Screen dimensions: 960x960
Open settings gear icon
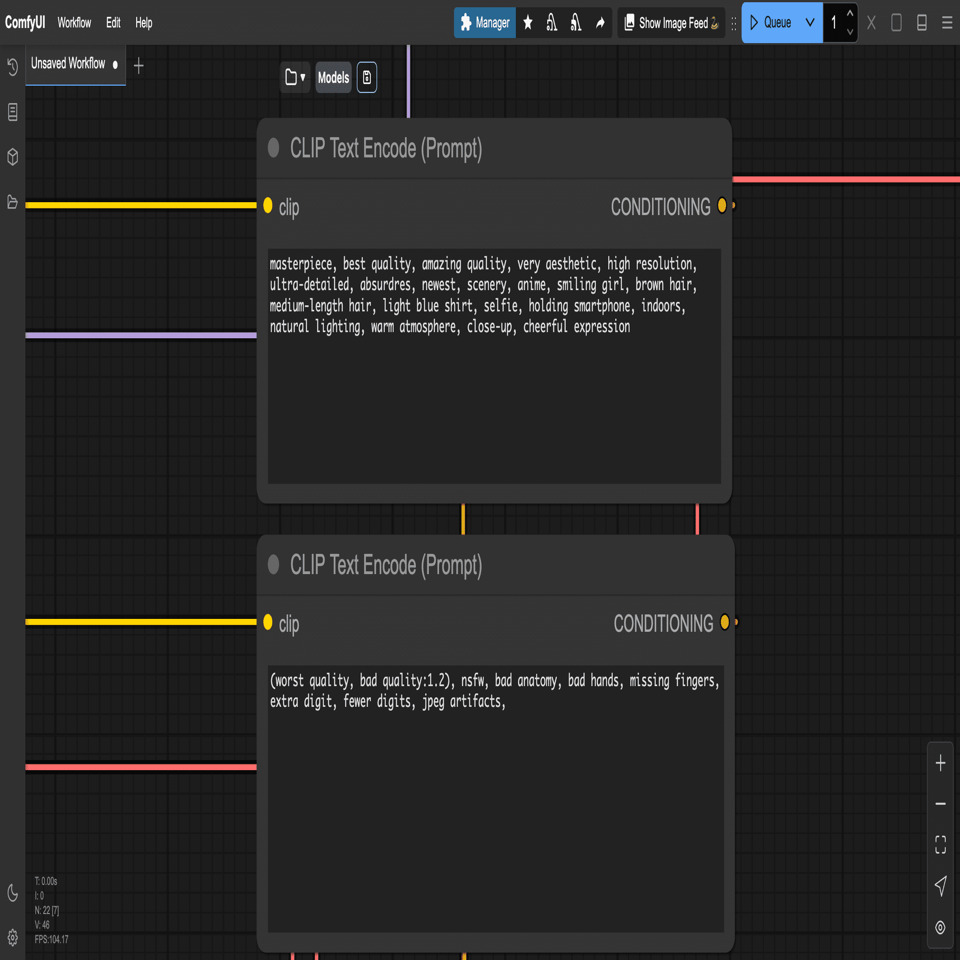13,938
